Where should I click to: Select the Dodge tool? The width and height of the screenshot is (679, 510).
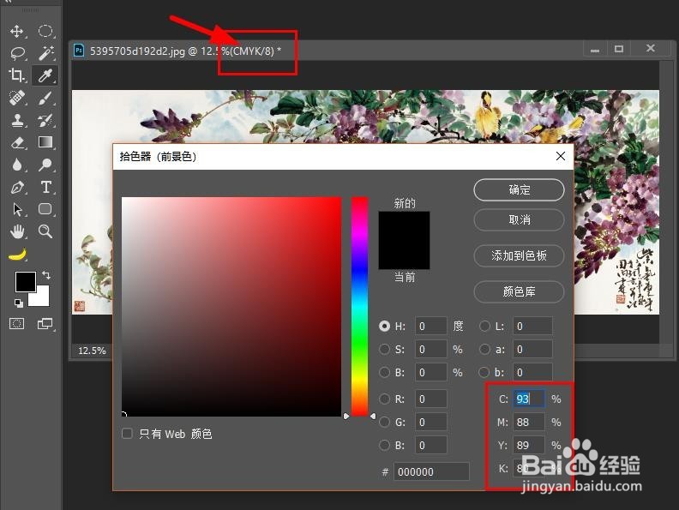point(45,165)
